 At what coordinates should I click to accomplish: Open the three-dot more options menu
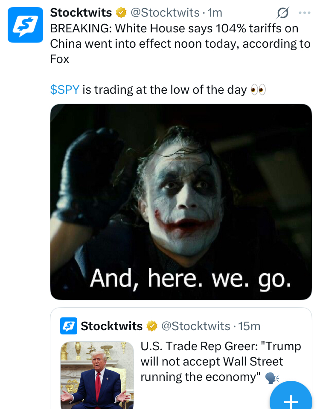click(305, 13)
